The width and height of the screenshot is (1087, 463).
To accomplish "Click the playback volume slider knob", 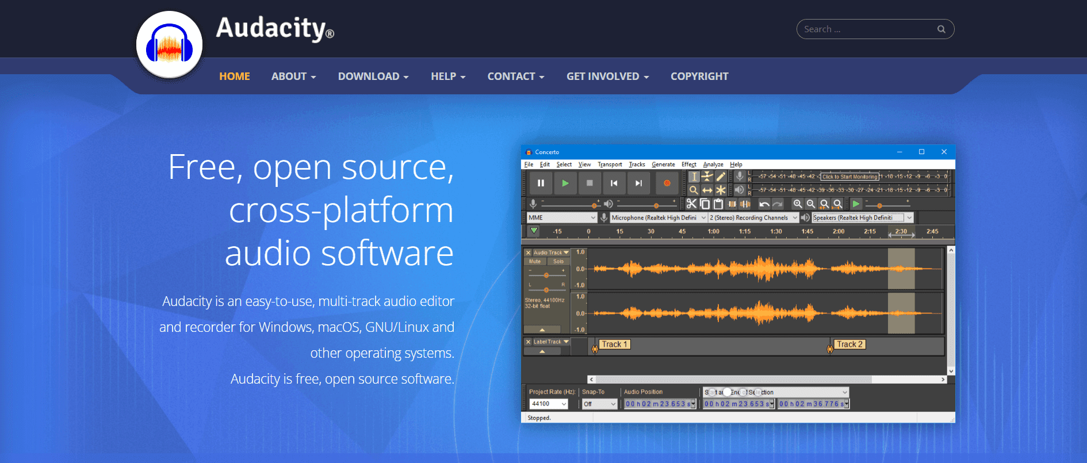I will point(656,205).
